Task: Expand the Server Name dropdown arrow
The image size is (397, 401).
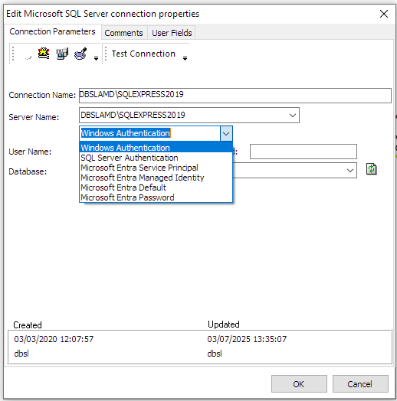Action: point(293,116)
